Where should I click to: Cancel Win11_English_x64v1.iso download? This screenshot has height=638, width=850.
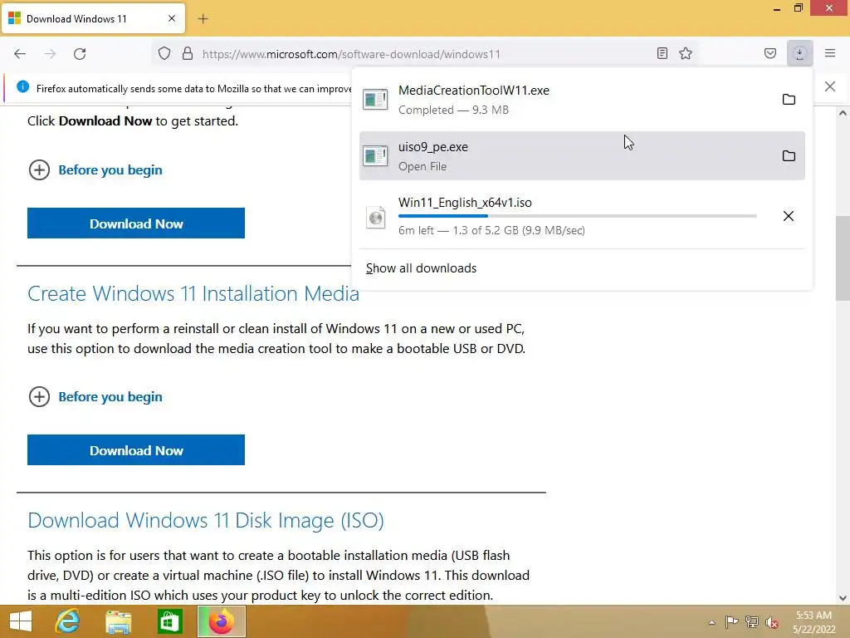[789, 216]
